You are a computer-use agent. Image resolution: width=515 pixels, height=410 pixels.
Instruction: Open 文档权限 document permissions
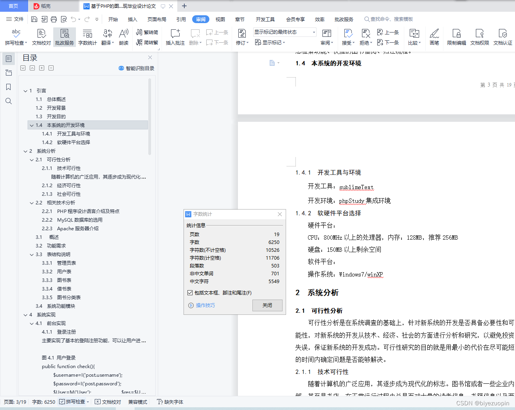coord(480,37)
